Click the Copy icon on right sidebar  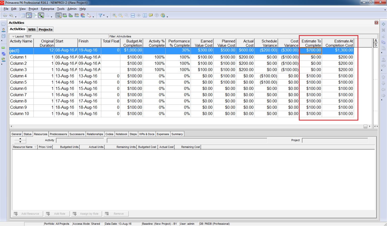click(383, 42)
